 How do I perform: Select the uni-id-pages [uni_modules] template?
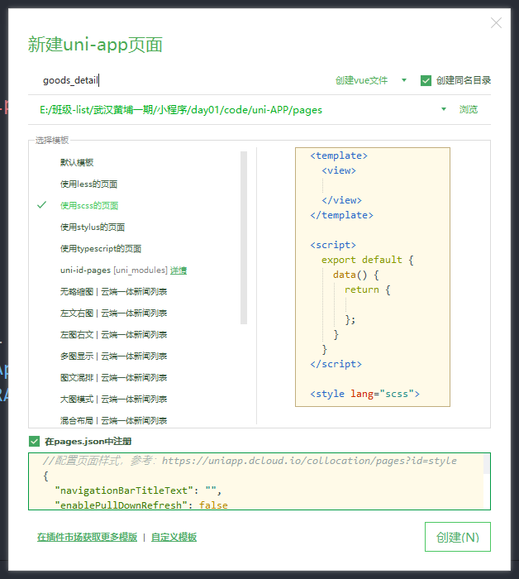click(x=113, y=270)
